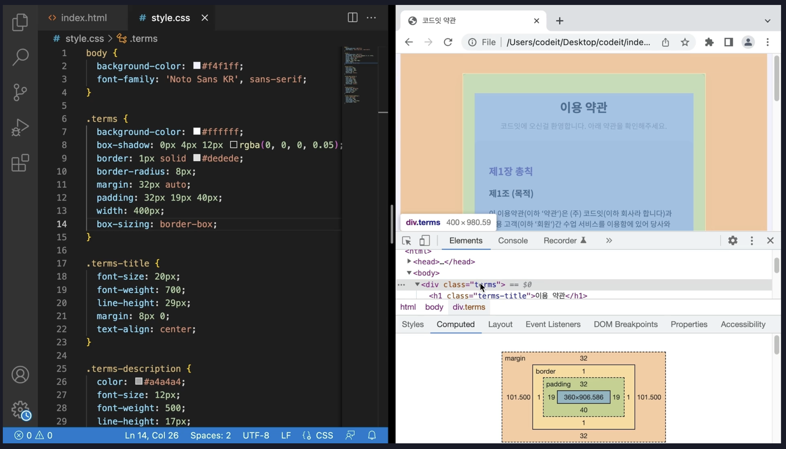
Task: Open Accessibility sidebar tab
Action: tap(743, 324)
